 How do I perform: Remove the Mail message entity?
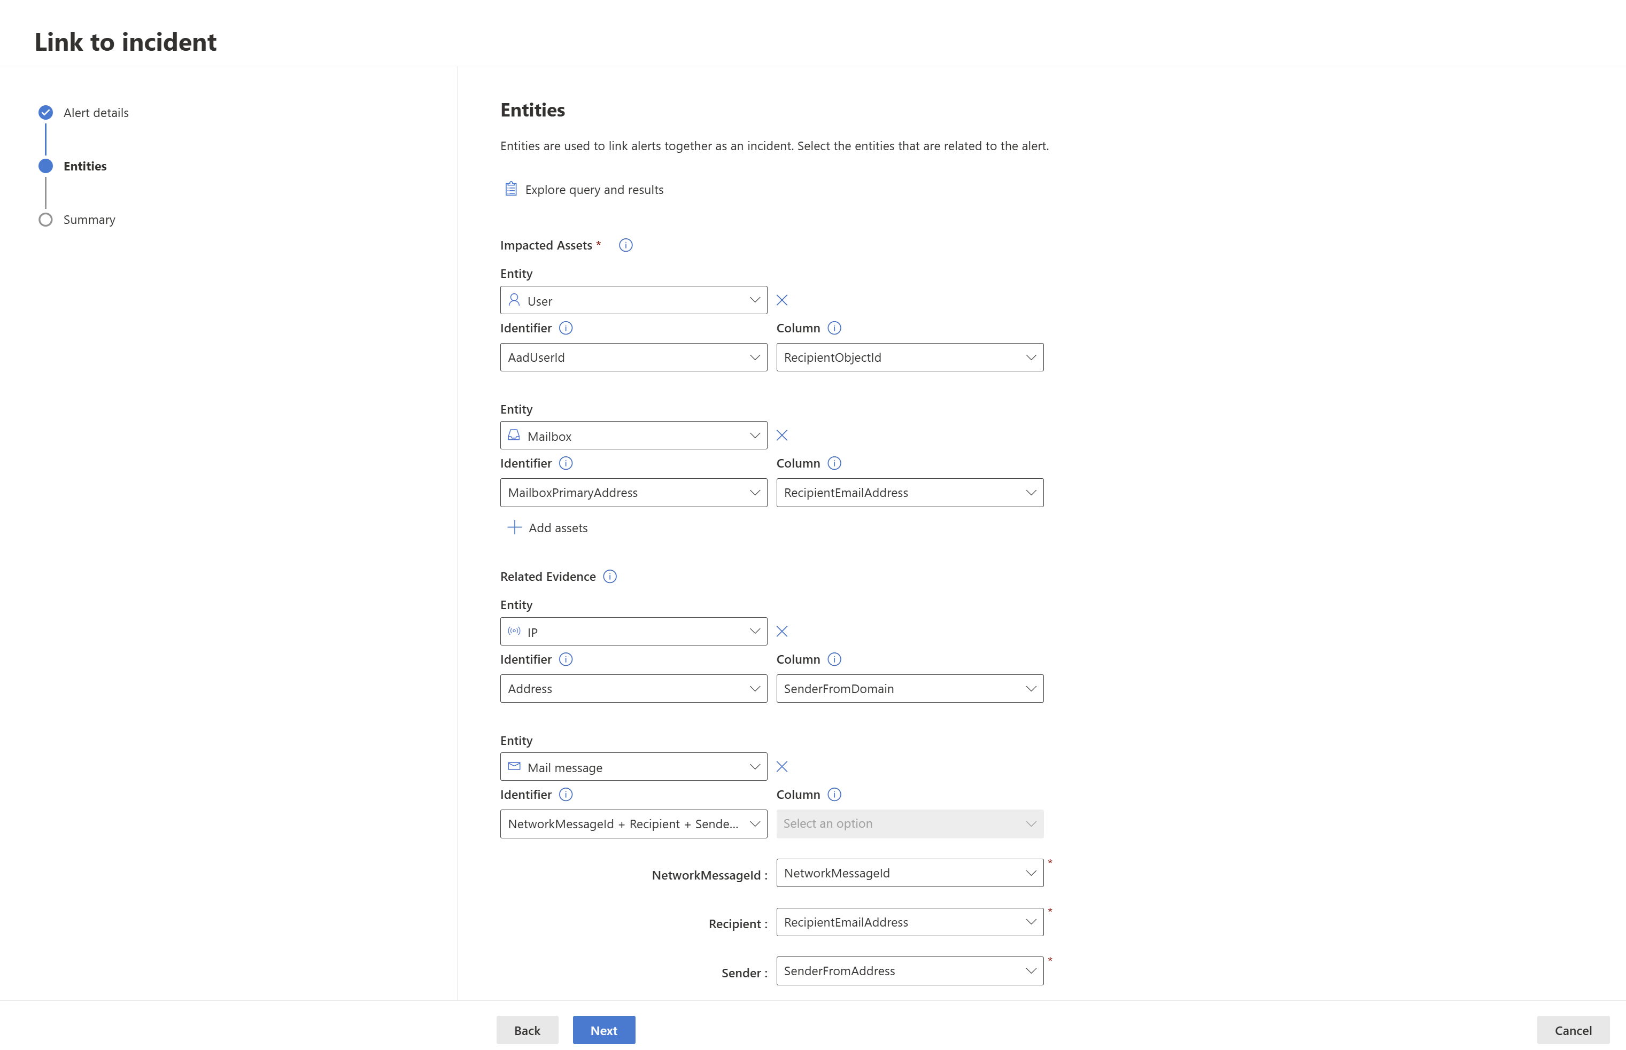tap(781, 767)
